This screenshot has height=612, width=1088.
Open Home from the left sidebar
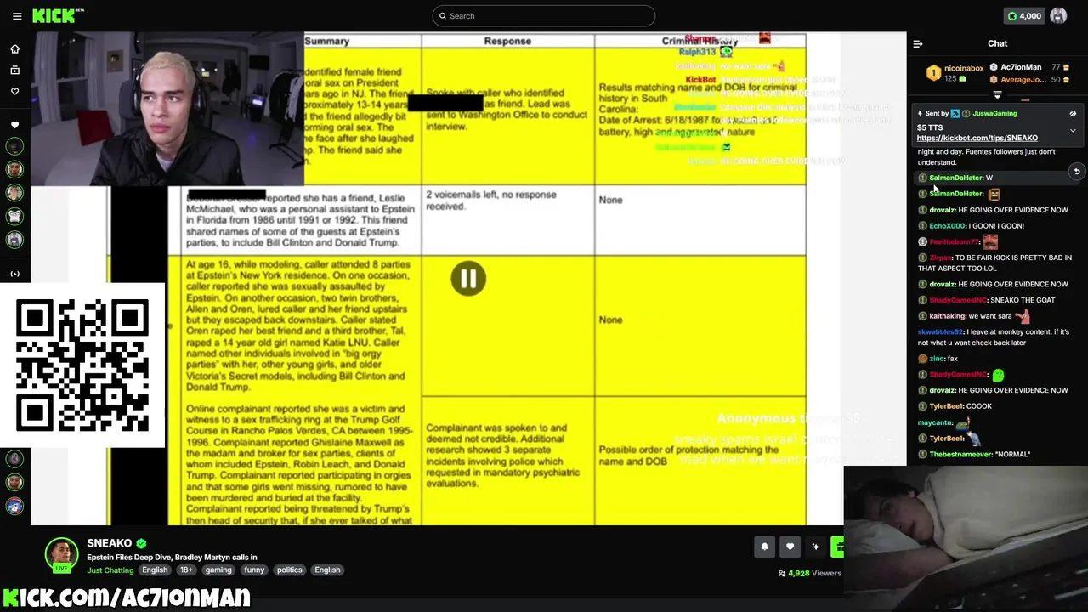[x=14, y=48]
